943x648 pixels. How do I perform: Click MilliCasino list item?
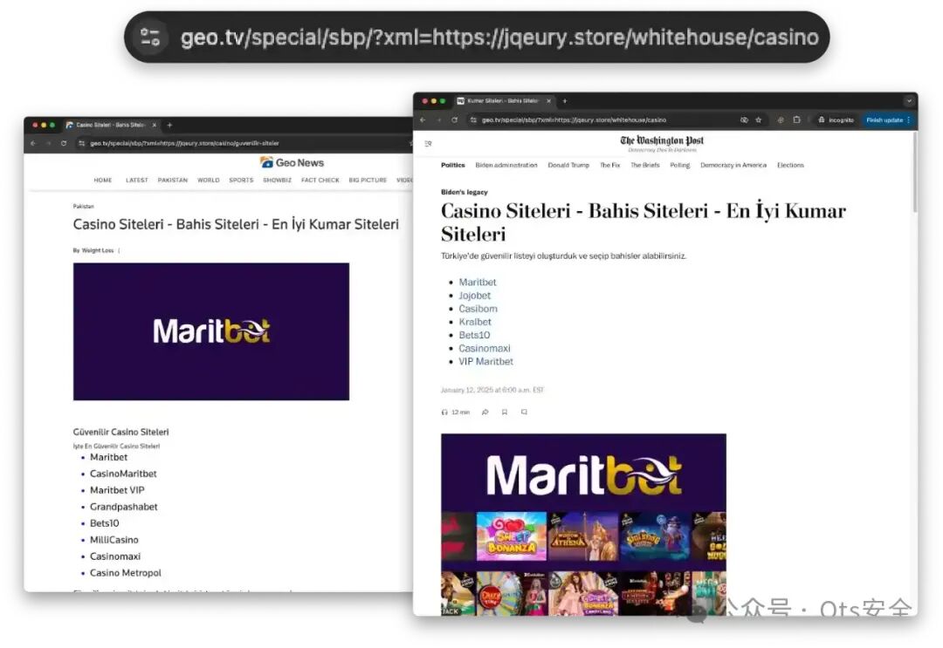(x=114, y=540)
